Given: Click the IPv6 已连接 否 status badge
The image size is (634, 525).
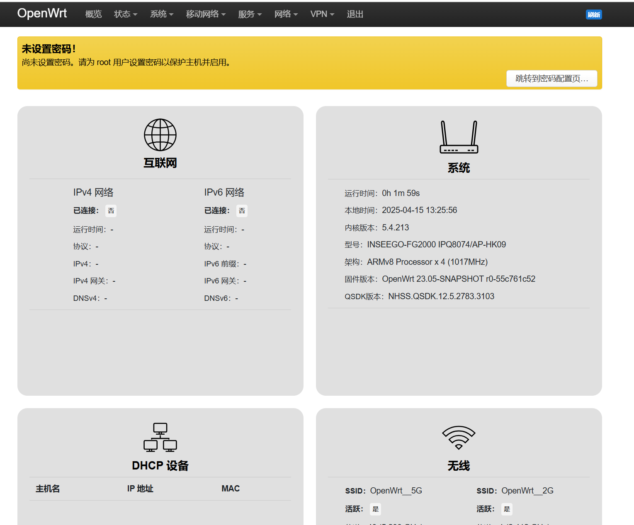Looking at the screenshot, I should click(242, 211).
